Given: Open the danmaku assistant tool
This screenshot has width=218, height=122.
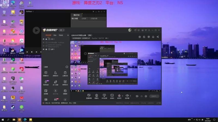Looking at the screenshot, I should pyautogui.click(x=46, y=74).
